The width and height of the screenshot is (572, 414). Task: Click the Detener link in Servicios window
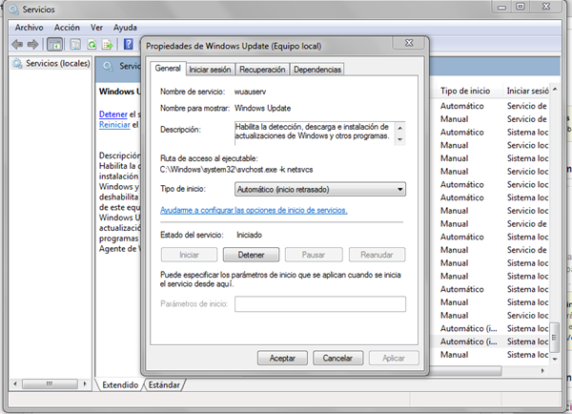[113, 114]
